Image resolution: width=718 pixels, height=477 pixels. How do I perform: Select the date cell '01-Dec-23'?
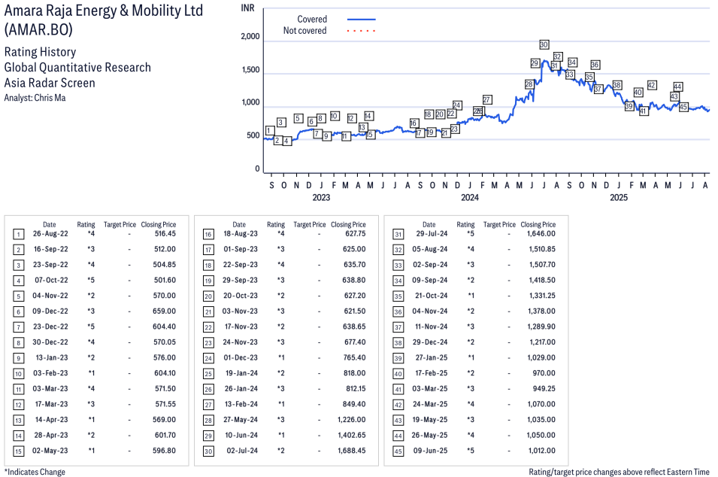click(241, 357)
